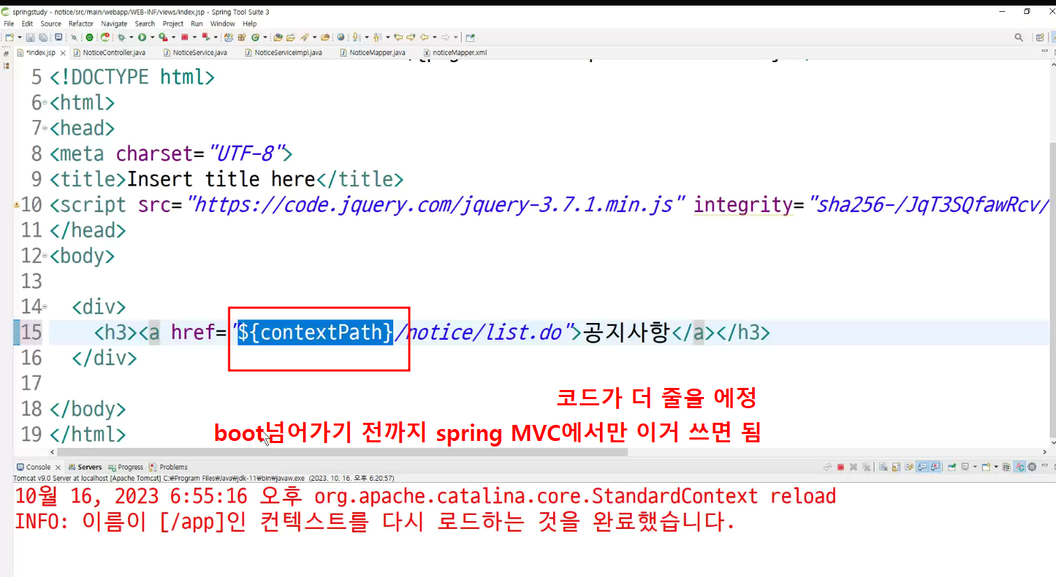
Task: Click the Save All toolbar icon
Action: click(43, 38)
